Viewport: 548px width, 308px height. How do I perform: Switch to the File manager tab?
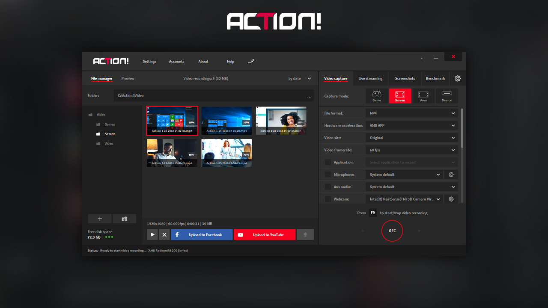pos(102,78)
